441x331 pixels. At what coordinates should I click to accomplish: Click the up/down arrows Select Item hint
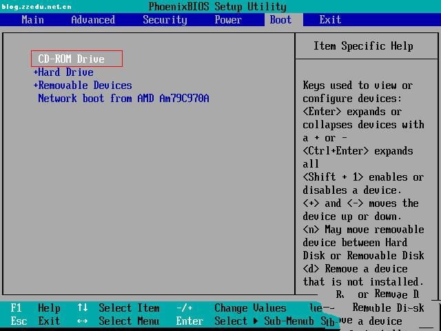pyautogui.click(x=118, y=308)
